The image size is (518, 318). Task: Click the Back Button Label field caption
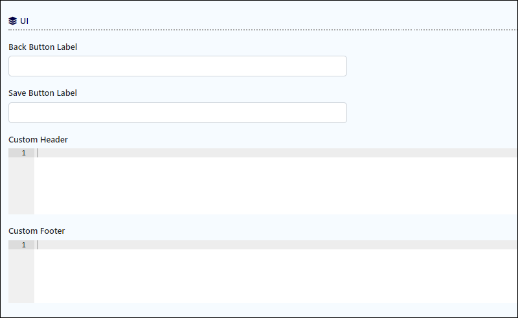click(43, 47)
